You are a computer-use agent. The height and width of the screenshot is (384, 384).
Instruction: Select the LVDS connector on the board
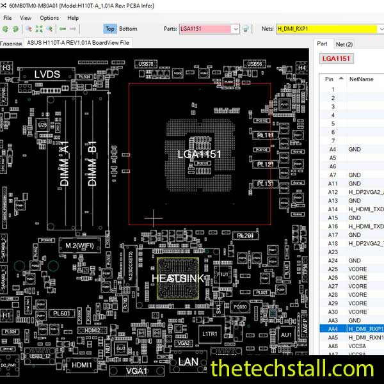coord(47,74)
